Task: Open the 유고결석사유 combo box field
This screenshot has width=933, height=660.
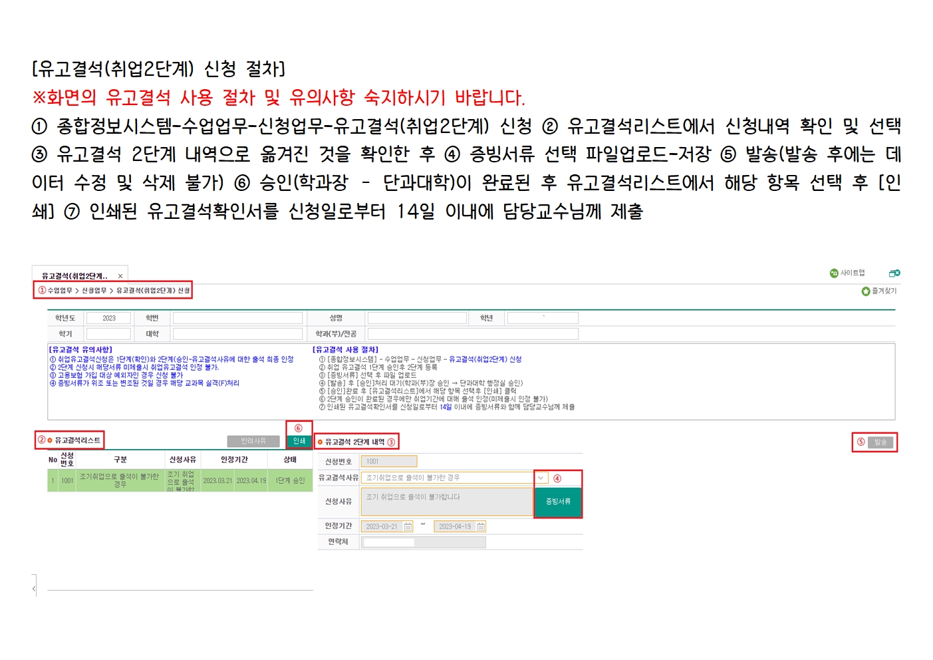Action: coord(447,478)
